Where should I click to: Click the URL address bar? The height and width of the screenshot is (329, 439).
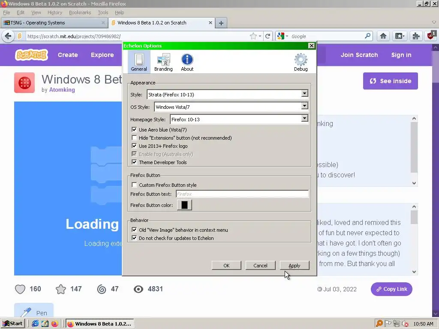pyautogui.click(x=138, y=36)
